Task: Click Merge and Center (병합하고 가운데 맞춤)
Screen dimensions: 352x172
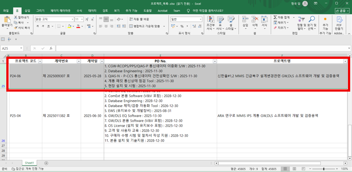Action: 145,26
